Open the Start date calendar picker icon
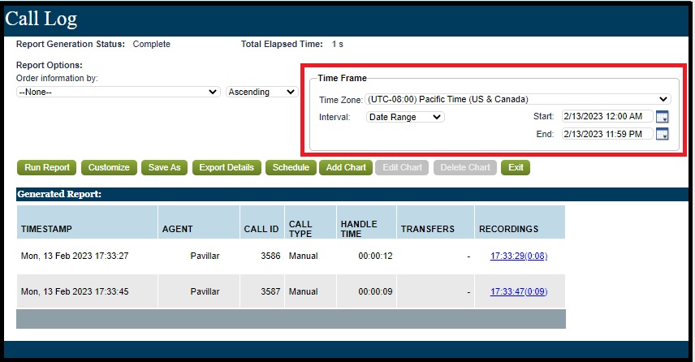This screenshot has height=362, width=695. click(662, 117)
